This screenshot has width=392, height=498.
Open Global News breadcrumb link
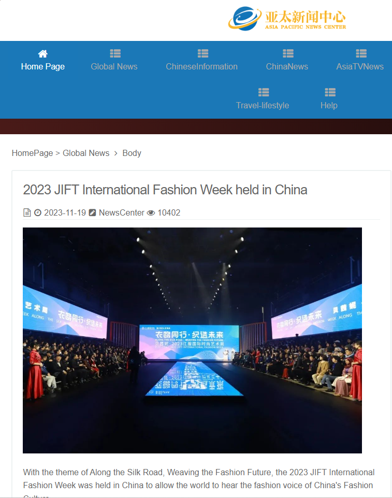(x=86, y=153)
